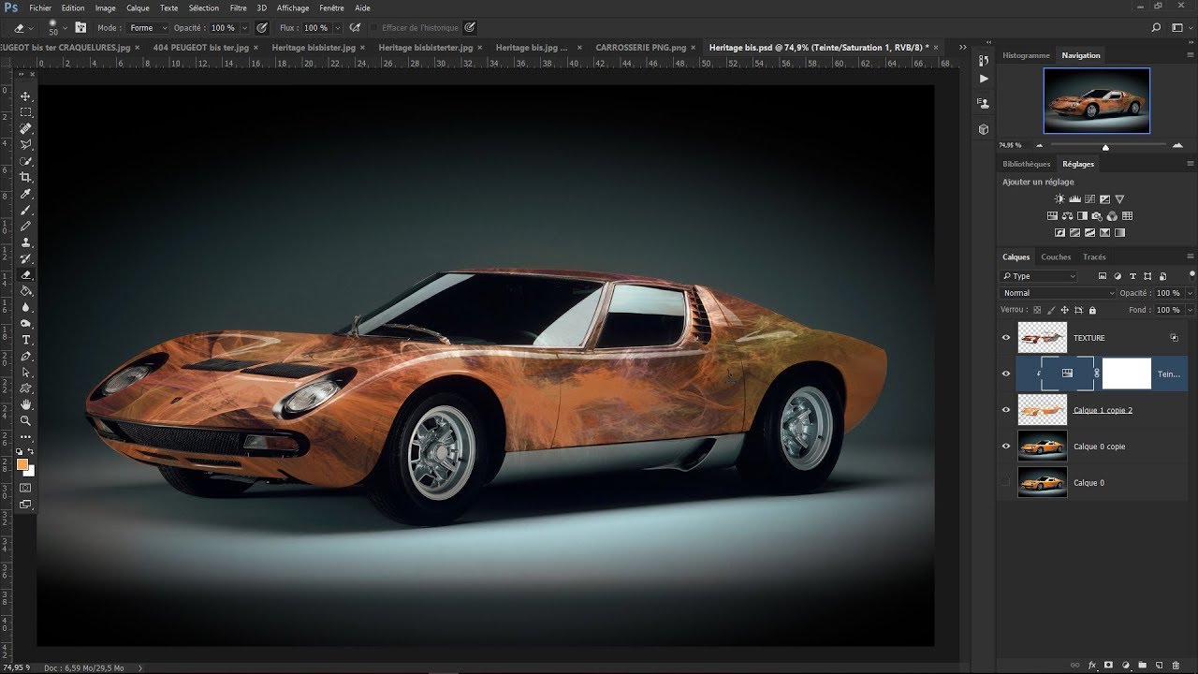Enable Effacer de l'historique checkbox

(x=374, y=28)
